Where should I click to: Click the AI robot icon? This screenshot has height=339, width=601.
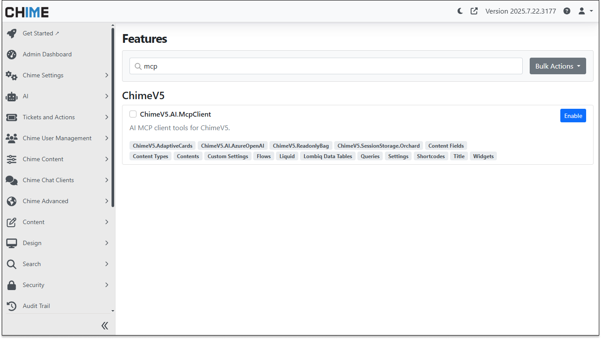click(12, 96)
